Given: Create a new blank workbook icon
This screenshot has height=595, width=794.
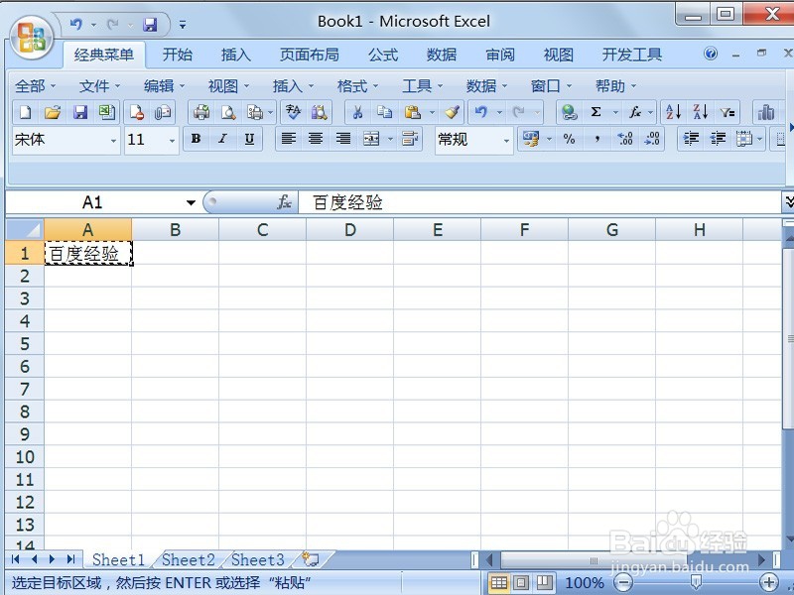Looking at the screenshot, I should pos(25,112).
